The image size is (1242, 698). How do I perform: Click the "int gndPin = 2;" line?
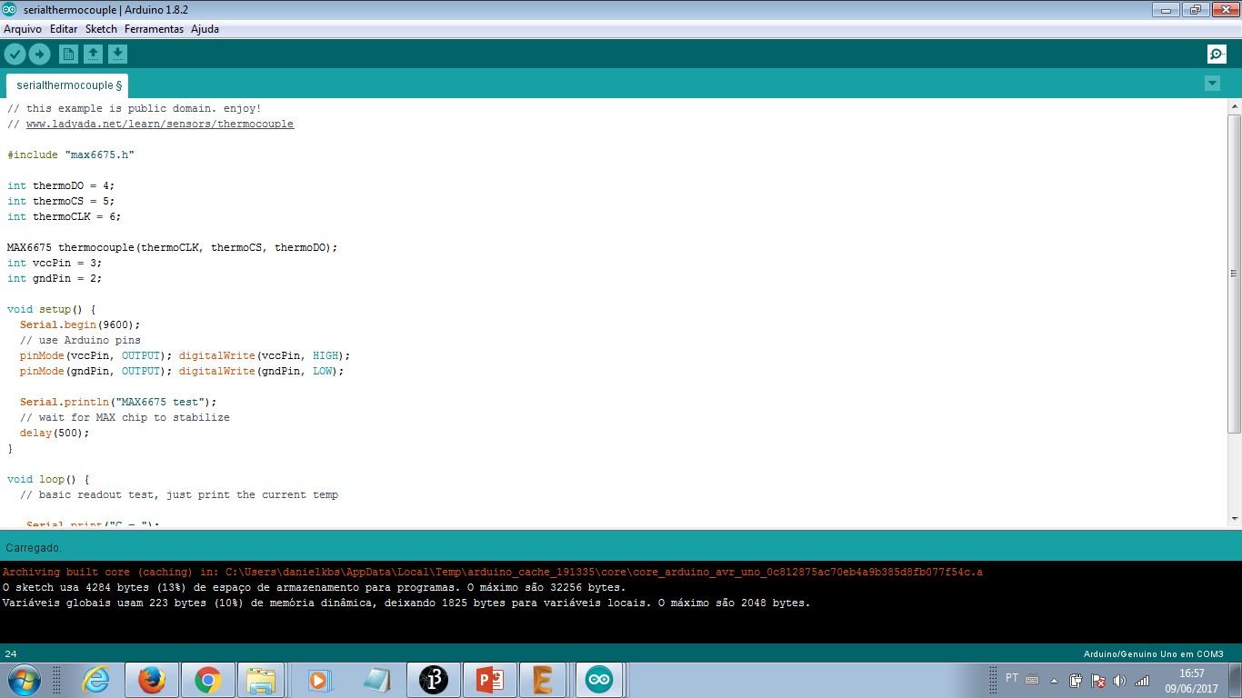click(x=55, y=278)
